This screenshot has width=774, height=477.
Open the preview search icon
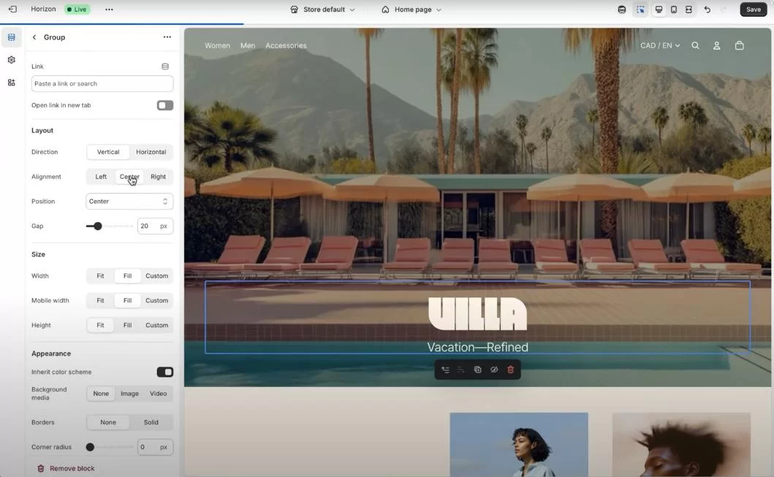pyautogui.click(x=695, y=45)
